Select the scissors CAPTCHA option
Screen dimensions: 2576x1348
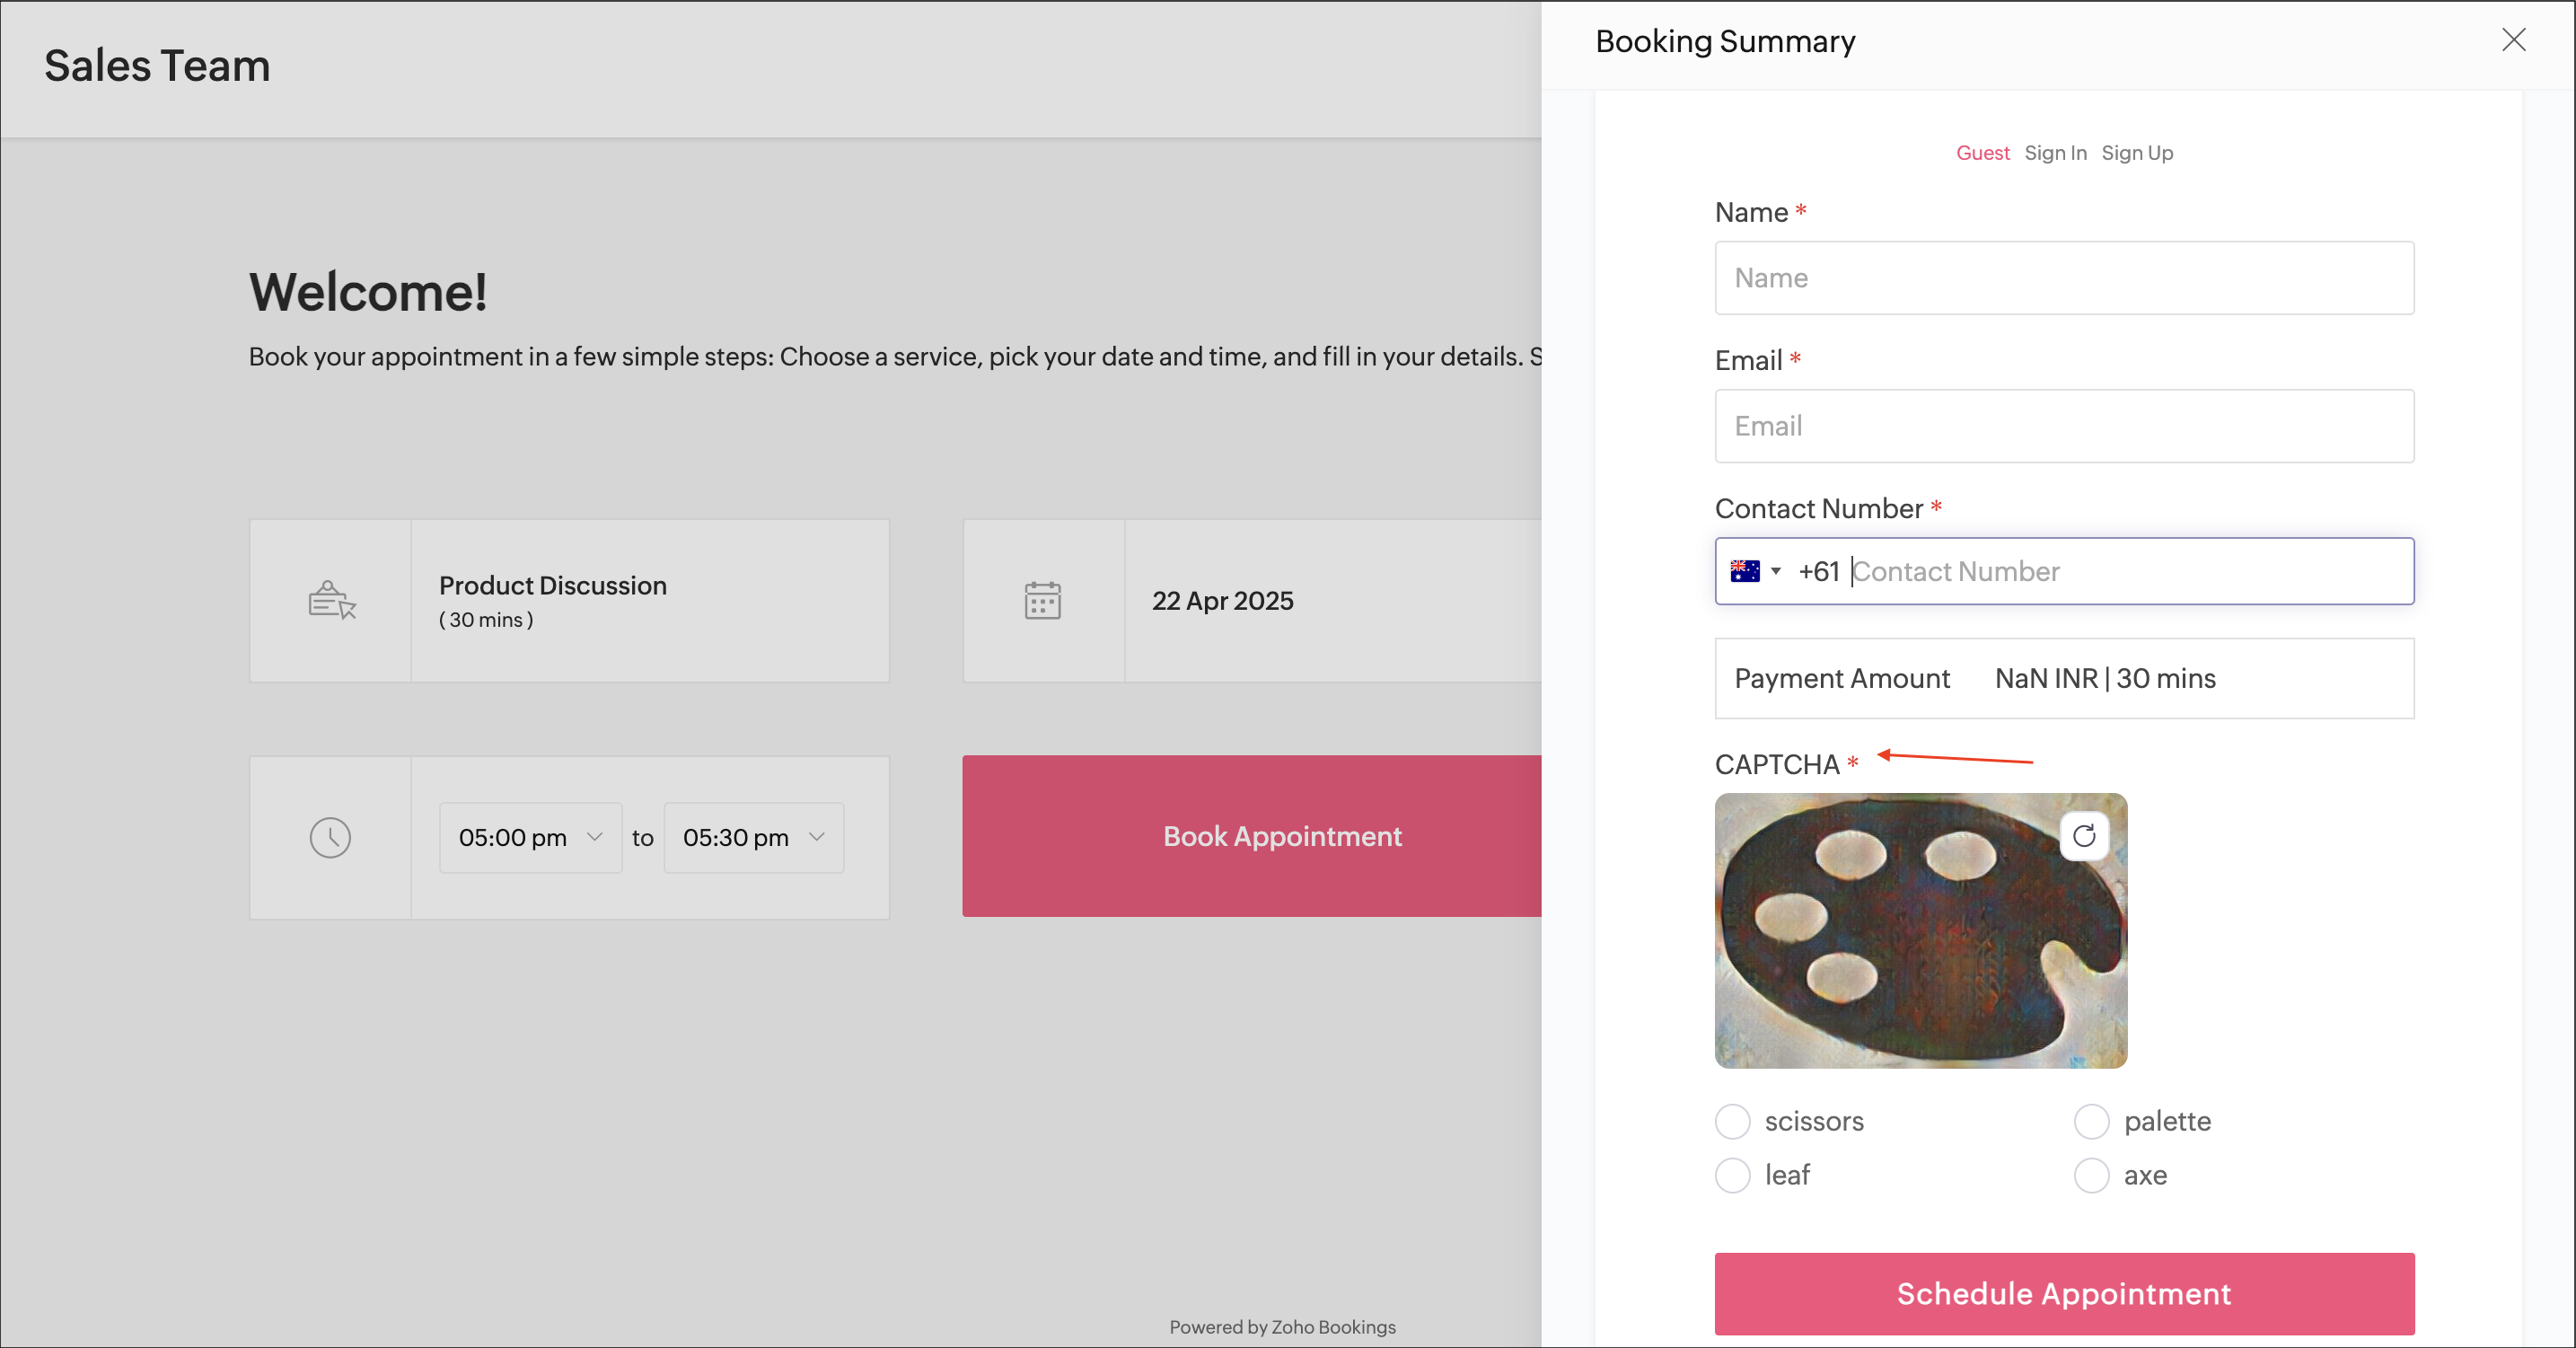click(1733, 1121)
